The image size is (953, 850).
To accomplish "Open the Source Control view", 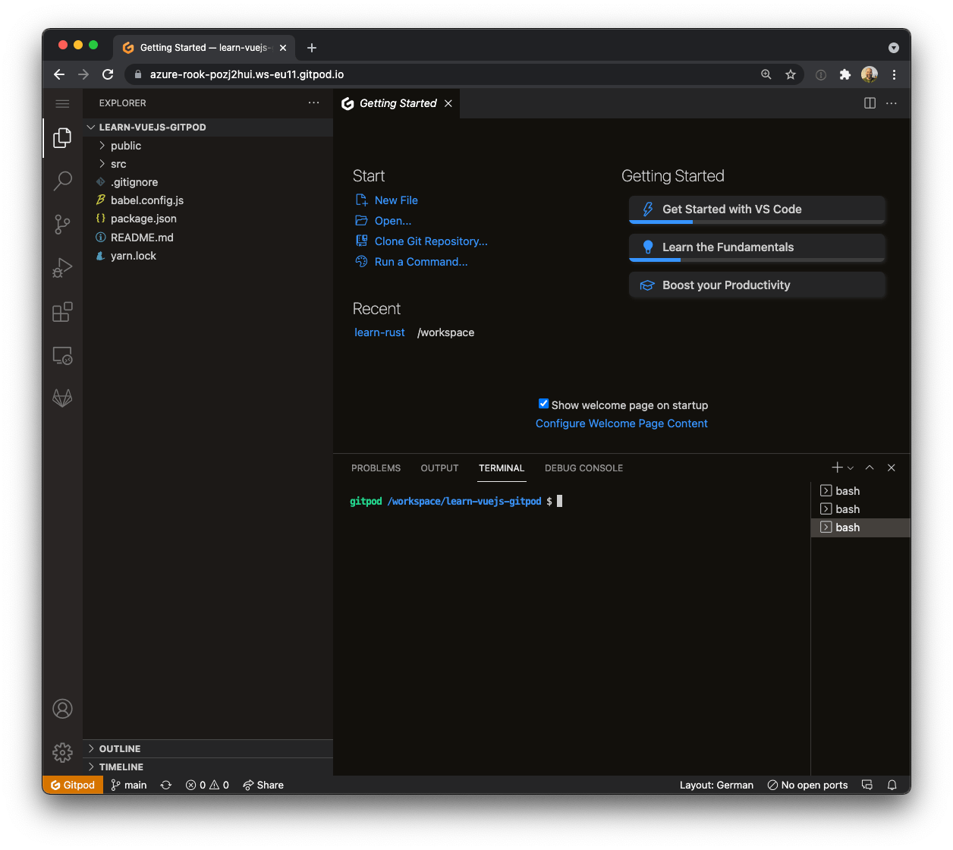I will (x=62, y=224).
